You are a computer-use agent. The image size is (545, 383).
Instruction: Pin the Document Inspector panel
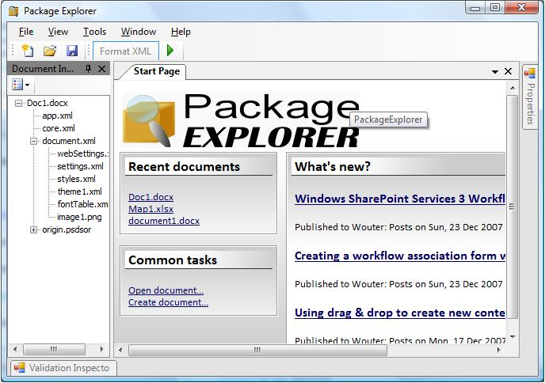point(88,69)
